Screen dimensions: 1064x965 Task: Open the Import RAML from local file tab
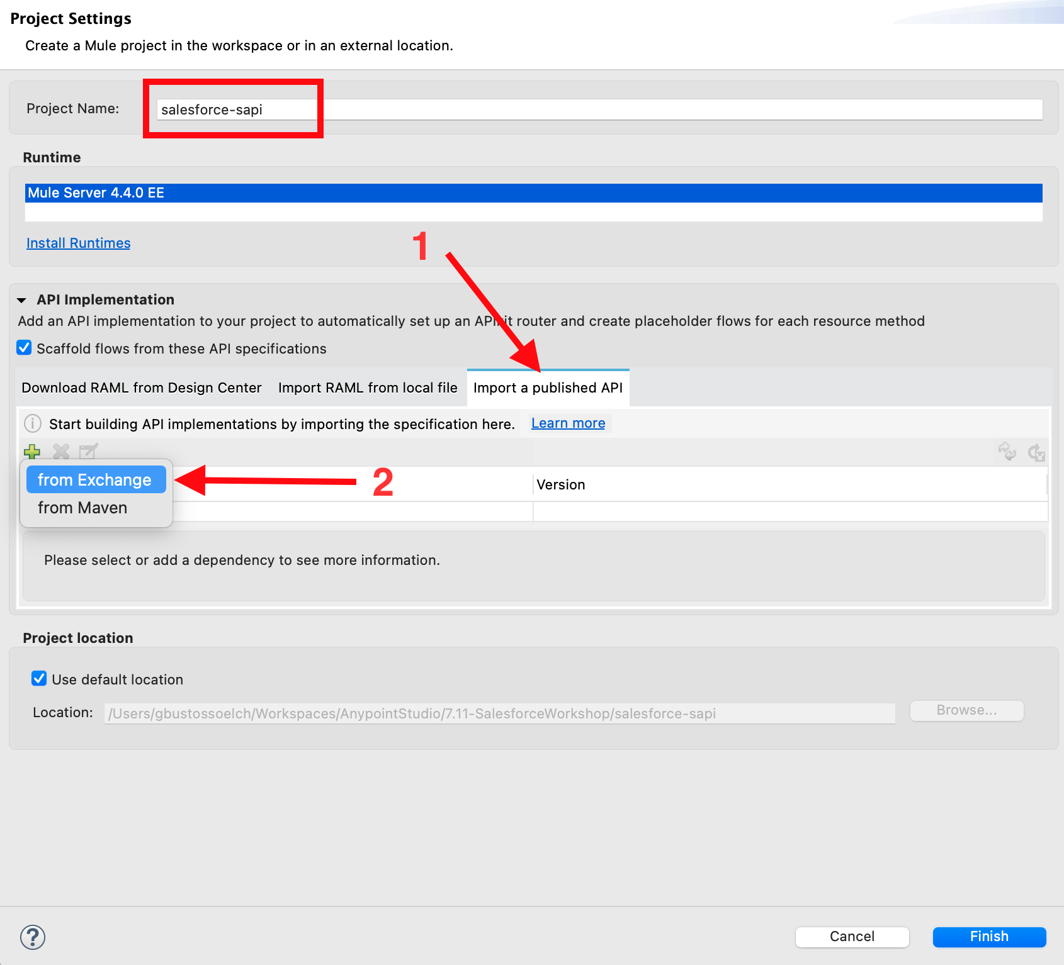pyautogui.click(x=368, y=388)
